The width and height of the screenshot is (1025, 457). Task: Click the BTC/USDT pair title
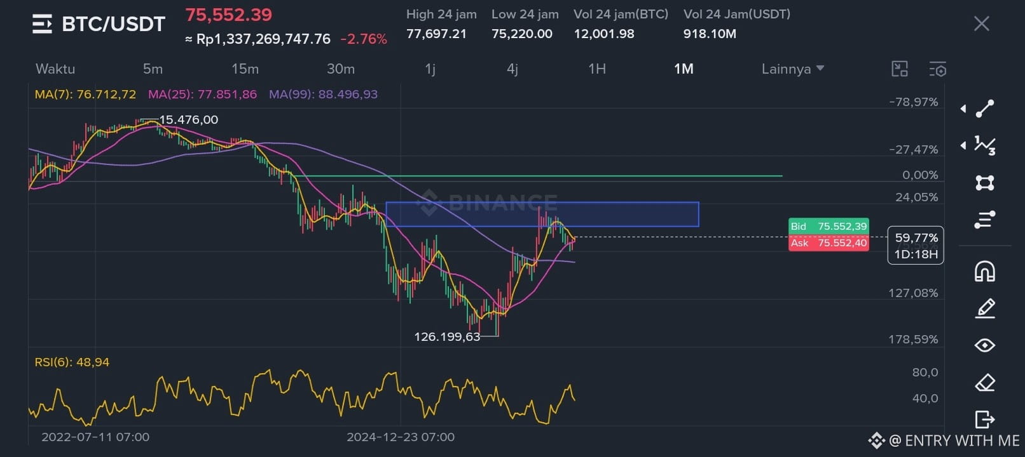tap(113, 24)
